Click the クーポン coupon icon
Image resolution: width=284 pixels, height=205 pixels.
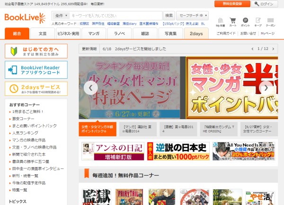coord(270,21)
